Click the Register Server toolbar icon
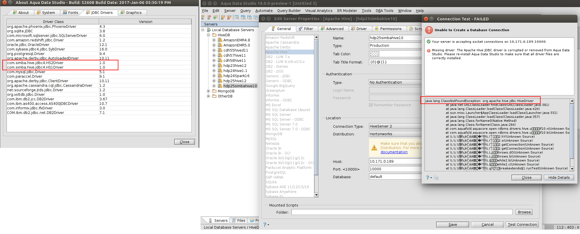The width and height of the screenshot is (580, 234). 203,18
